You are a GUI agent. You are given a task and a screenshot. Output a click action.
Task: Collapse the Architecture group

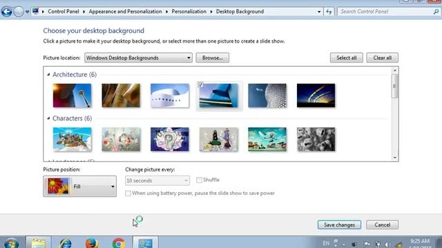(48, 74)
